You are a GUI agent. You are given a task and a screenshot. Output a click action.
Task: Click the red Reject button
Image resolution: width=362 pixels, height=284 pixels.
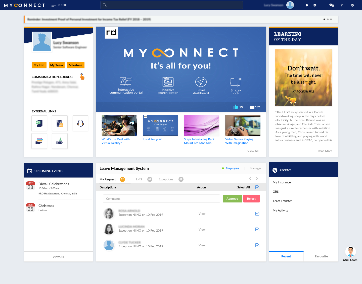point(251,199)
